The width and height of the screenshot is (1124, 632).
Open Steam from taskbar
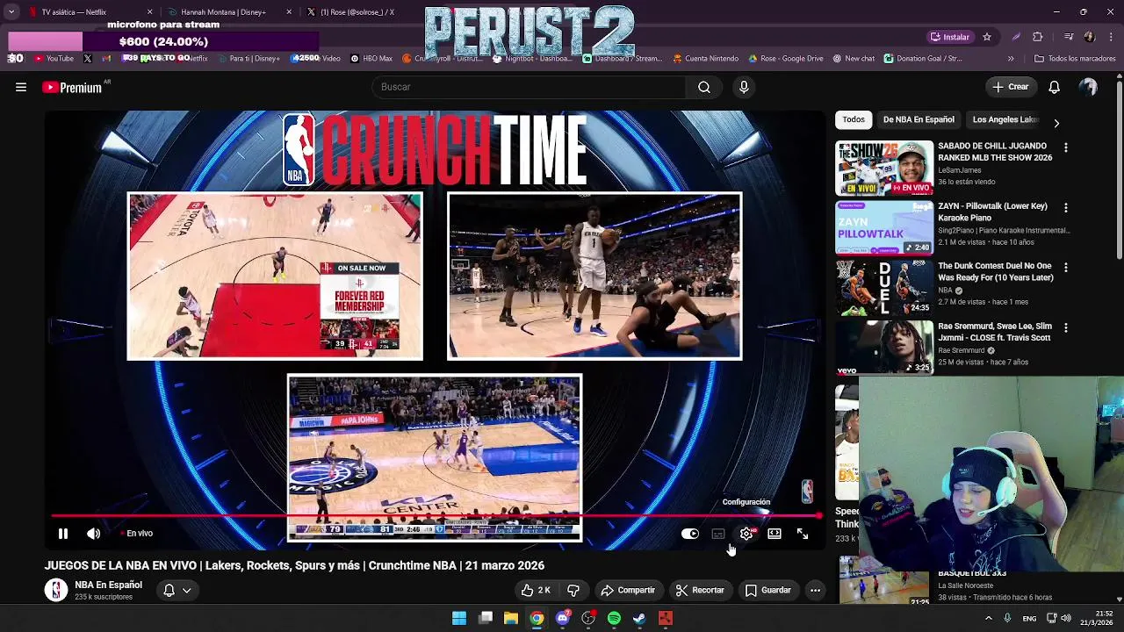(x=639, y=619)
